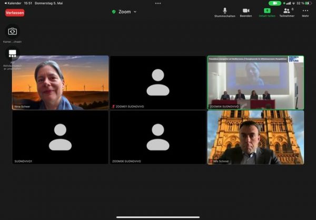Return to Kalender app via back arrow

[13, 3]
